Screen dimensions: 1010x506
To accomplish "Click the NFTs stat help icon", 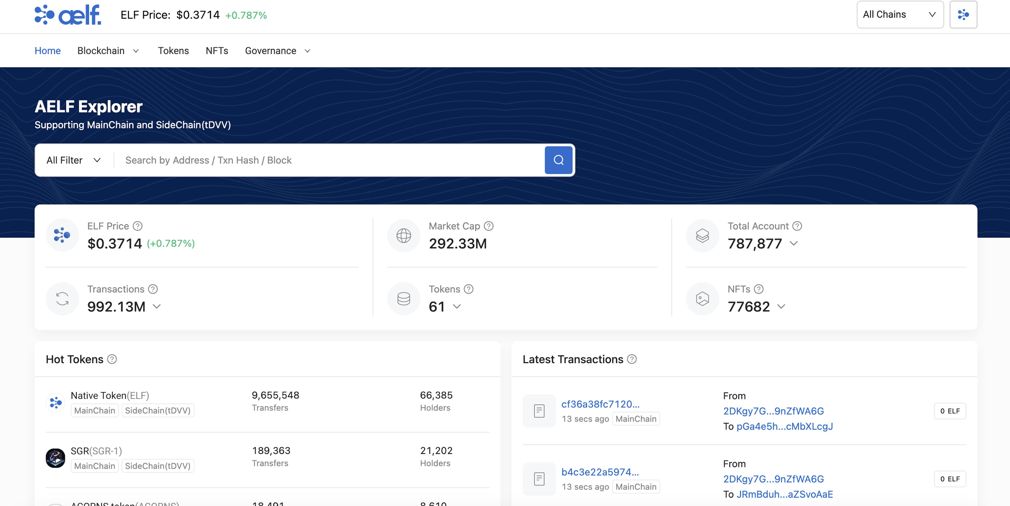I will click(759, 289).
